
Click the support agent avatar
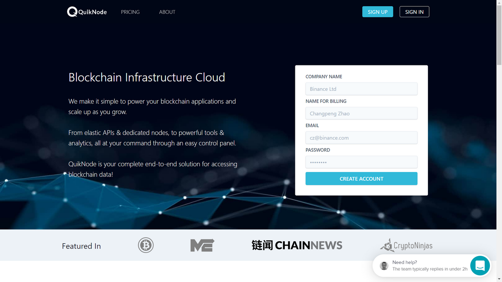[384, 266]
